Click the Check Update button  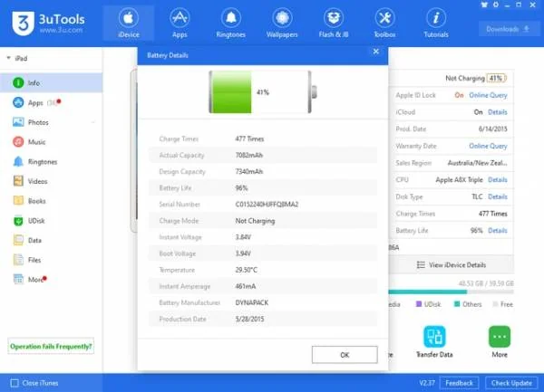pos(511,383)
